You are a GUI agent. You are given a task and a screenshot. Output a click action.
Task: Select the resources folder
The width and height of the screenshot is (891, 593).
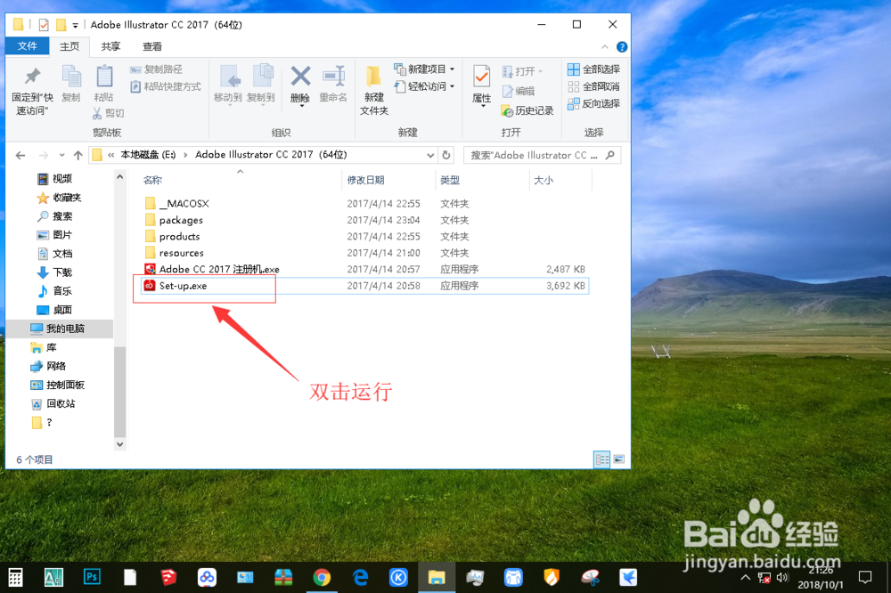[x=175, y=253]
